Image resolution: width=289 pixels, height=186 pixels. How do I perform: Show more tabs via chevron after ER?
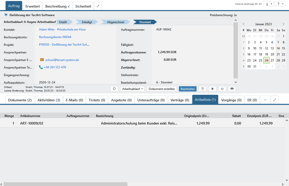pyautogui.click(x=265, y=100)
